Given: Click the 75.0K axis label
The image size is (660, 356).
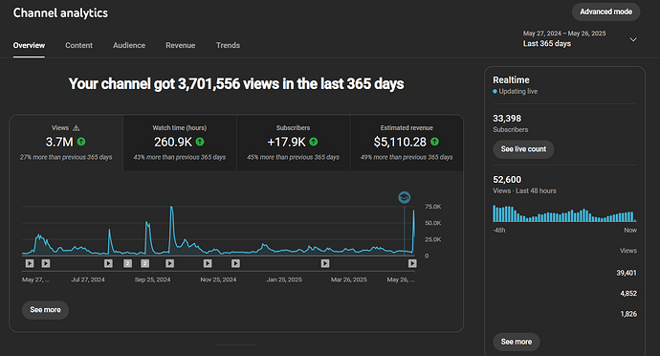Looking at the screenshot, I should click(x=432, y=207).
